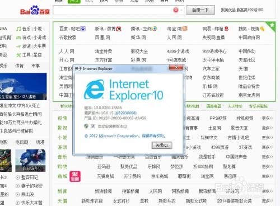This screenshot has width=280, height=206.
Task: Click the 关闭(C) button in About dialog
Action: [162, 145]
